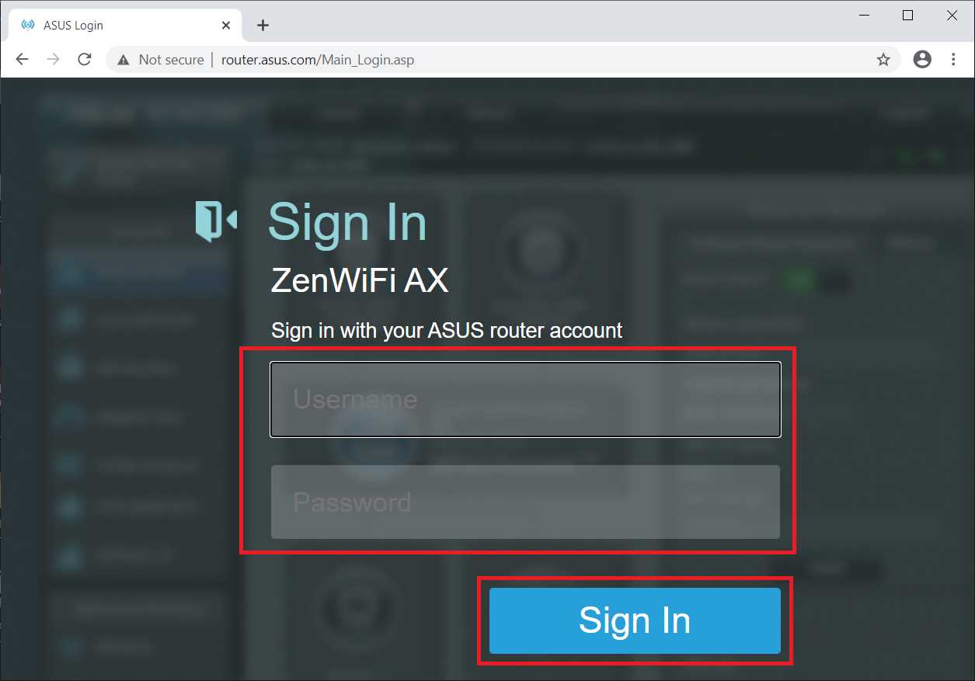Image resolution: width=975 pixels, height=681 pixels.
Task: Minimize the Chrome window
Action: pyautogui.click(x=862, y=16)
